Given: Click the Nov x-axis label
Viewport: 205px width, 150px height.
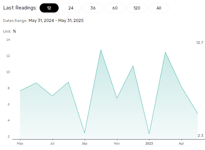Looking at the screenshot, I should click(x=117, y=144).
